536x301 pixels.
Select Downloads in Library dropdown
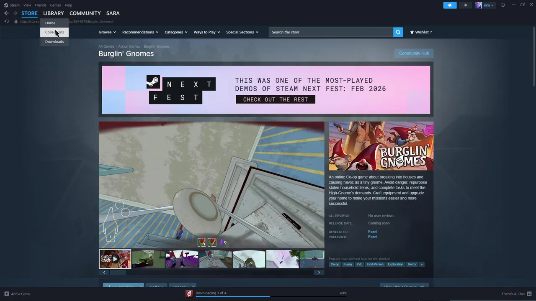click(x=54, y=42)
